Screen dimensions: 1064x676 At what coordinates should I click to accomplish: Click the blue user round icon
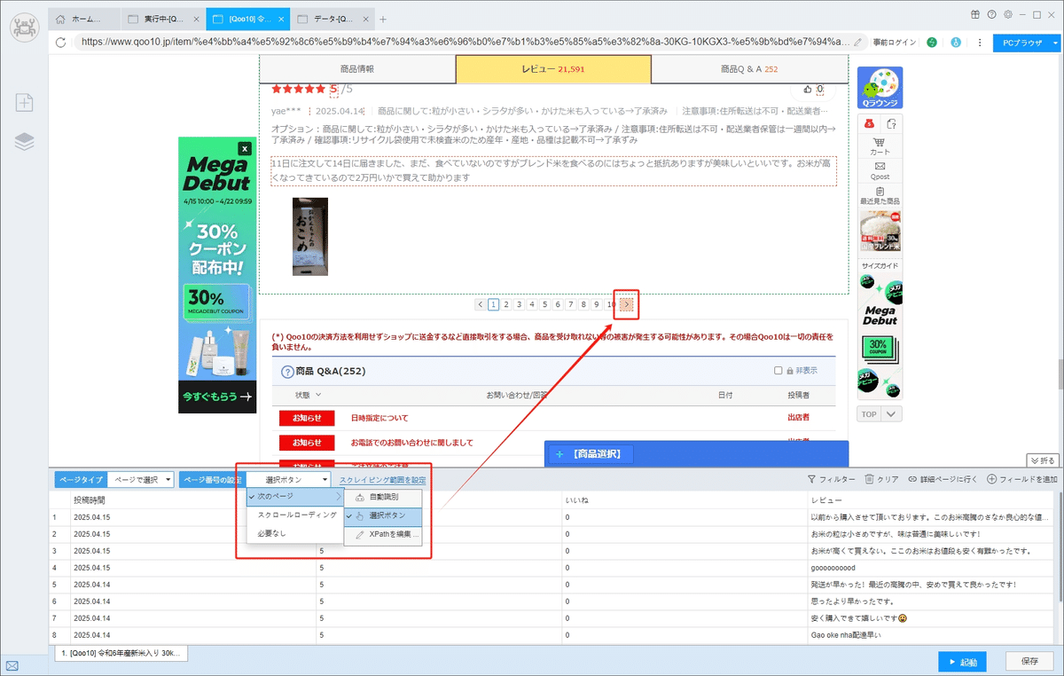(955, 42)
